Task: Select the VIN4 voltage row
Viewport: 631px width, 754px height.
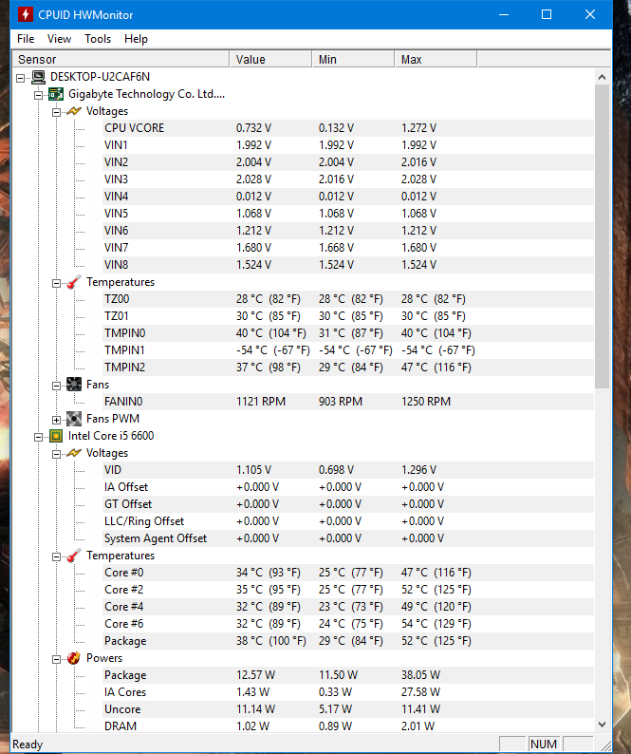Action: (x=348, y=197)
